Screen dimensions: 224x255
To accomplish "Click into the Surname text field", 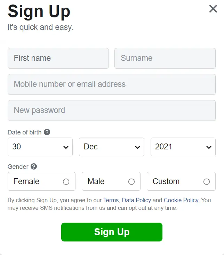I will point(165,58).
